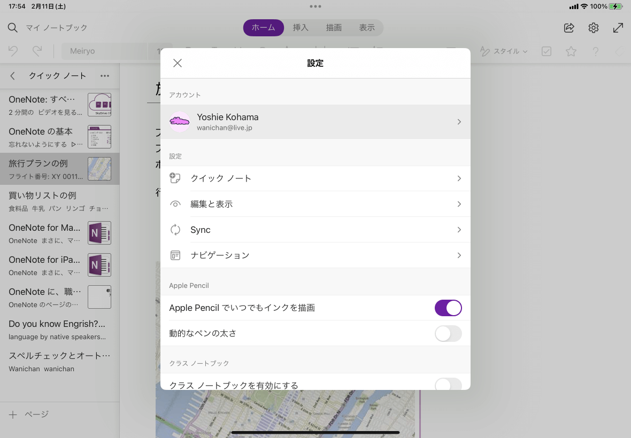Open the スペルチェックとオート… page
Image resolution: width=631 pixels, height=438 pixels.
click(x=59, y=362)
